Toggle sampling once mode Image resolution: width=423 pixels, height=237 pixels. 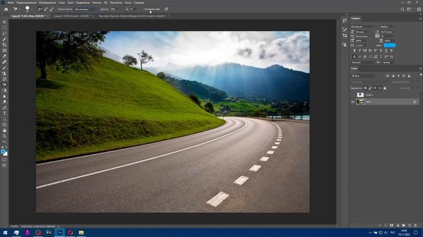click(46, 9)
